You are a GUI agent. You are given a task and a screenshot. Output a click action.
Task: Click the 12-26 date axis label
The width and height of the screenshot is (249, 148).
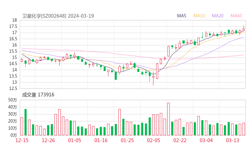[48, 140]
